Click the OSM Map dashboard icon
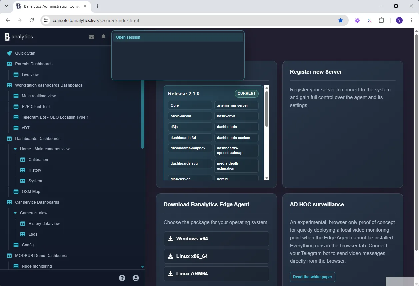The image size is (419, 286). coord(16,192)
